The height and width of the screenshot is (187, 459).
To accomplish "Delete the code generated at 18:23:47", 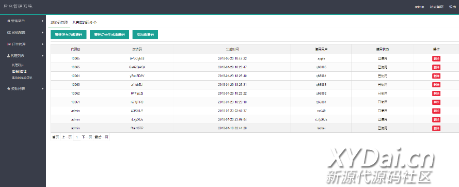I will click(x=436, y=68).
